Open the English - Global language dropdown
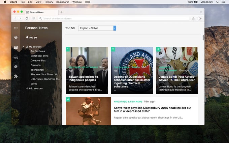 [x=97, y=28]
